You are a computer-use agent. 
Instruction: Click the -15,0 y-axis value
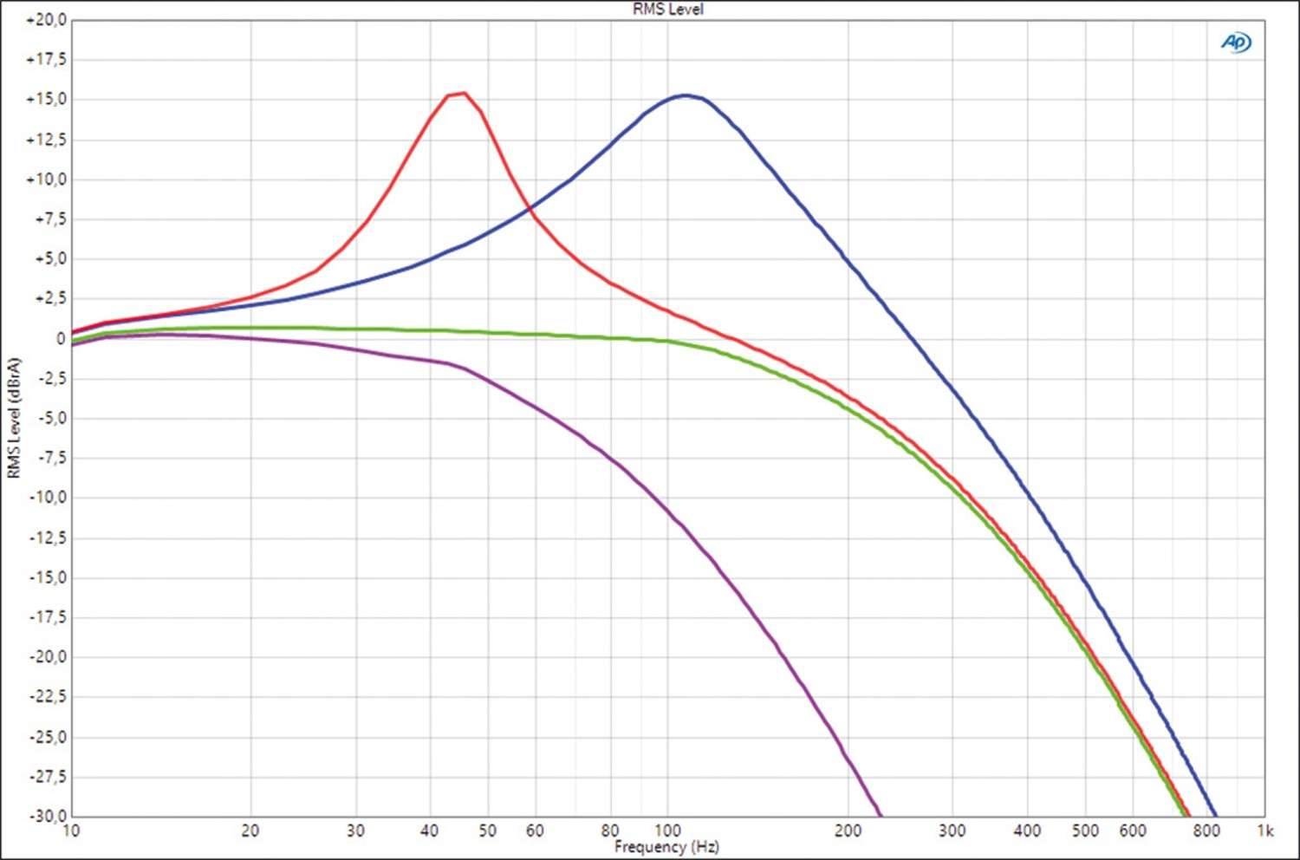point(47,577)
